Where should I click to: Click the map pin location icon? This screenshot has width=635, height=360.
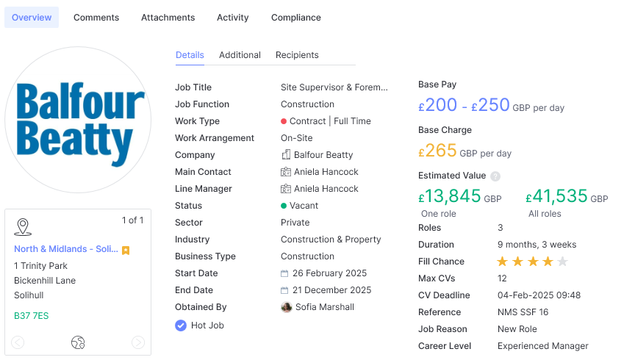(x=23, y=227)
